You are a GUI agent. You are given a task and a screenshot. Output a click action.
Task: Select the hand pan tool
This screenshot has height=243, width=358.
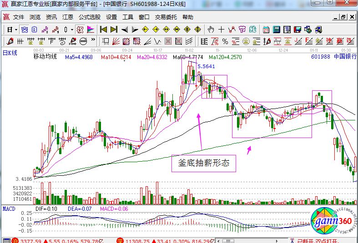point(211,30)
